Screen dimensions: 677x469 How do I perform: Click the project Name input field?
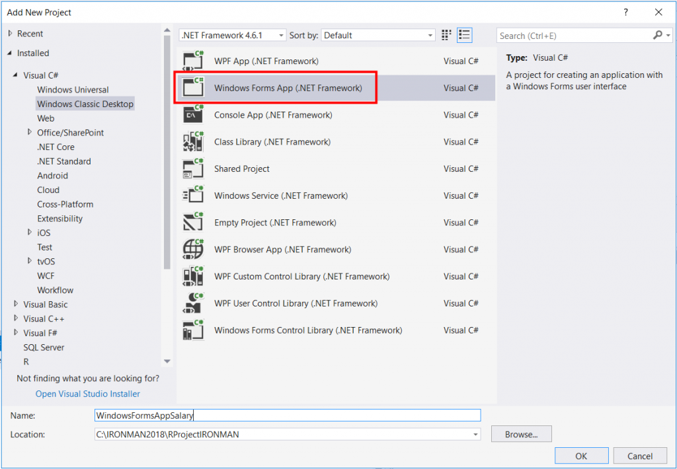pyautogui.click(x=287, y=415)
